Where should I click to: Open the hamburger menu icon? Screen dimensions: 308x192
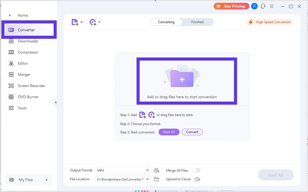pos(272,6)
